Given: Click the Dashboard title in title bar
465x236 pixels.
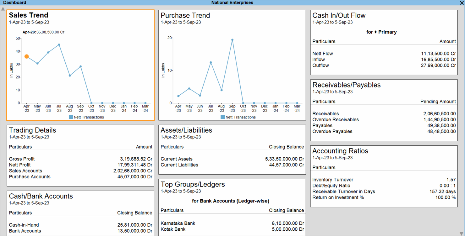Looking at the screenshot, I should [15, 3].
